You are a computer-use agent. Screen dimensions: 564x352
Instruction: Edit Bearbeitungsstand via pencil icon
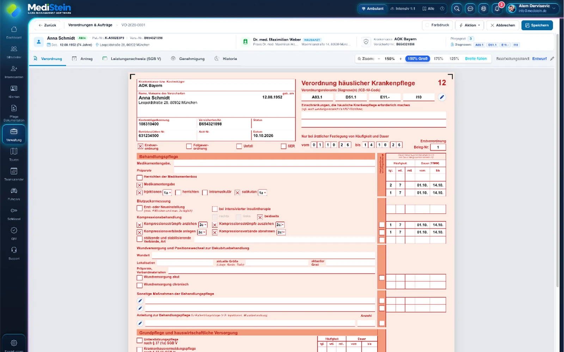point(552,59)
